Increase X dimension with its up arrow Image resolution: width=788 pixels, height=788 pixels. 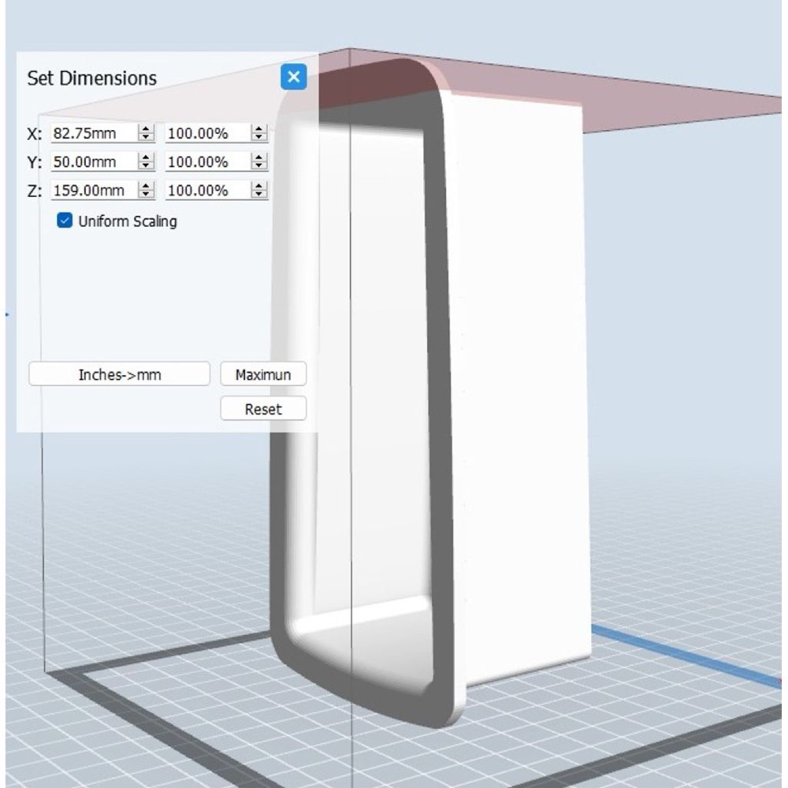(x=147, y=128)
